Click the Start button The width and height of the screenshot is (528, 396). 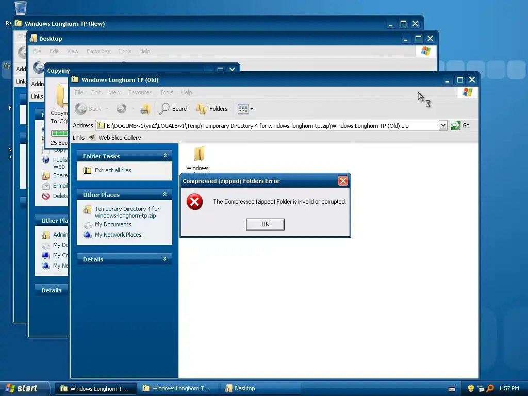click(24, 388)
